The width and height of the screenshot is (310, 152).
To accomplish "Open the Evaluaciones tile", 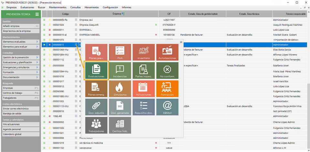I will click(96, 71).
